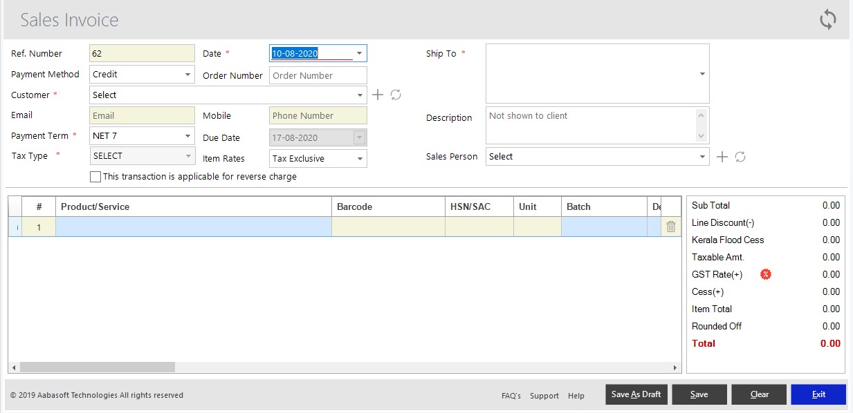Click Save As Draft
The width and height of the screenshot is (853, 413).
pyautogui.click(x=636, y=394)
